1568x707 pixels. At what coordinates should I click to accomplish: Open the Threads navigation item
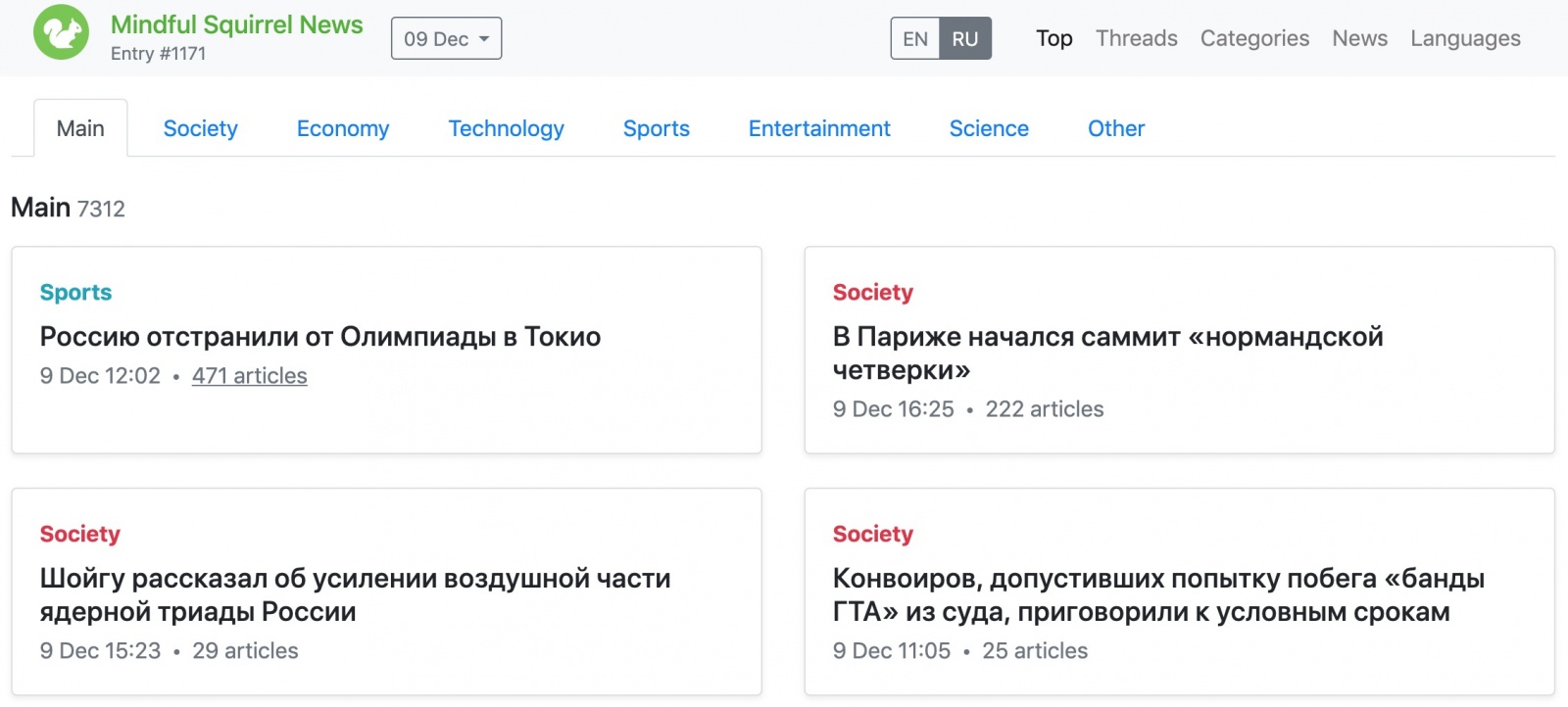pyautogui.click(x=1137, y=38)
